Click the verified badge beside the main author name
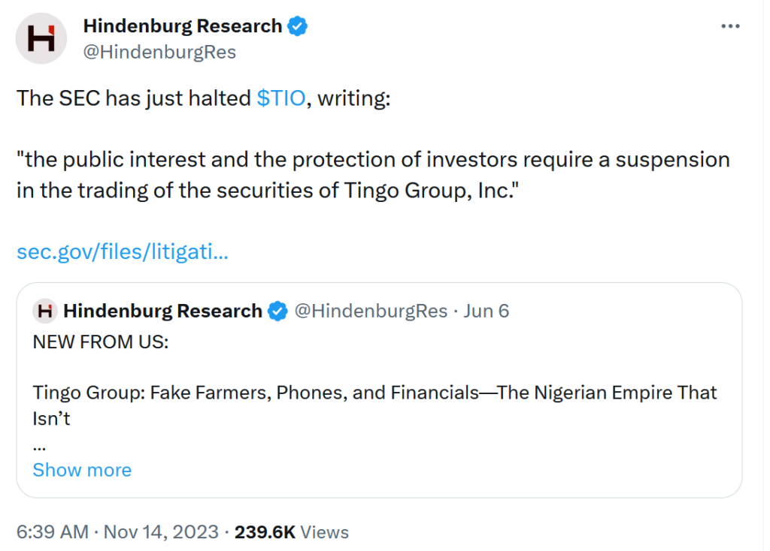Image resolution: width=770 pixels, height=551 pixels. point(298,26)
